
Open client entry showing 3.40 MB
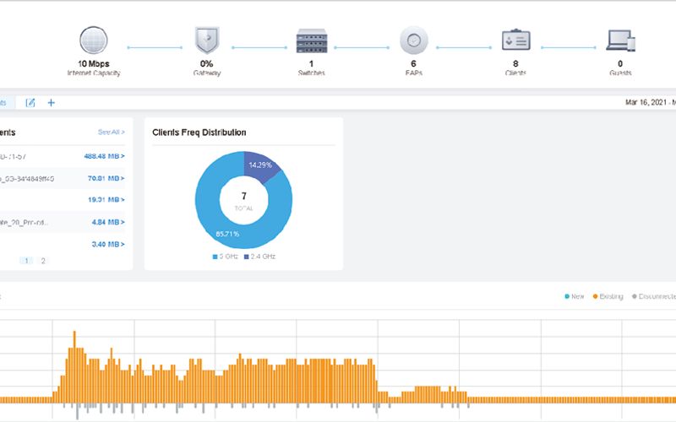108,244
